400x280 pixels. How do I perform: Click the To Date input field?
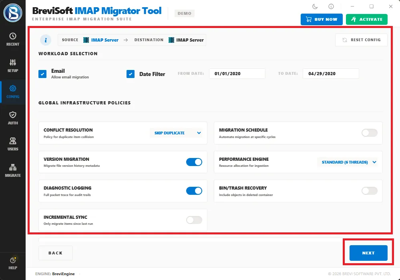(x=331, y=74)
